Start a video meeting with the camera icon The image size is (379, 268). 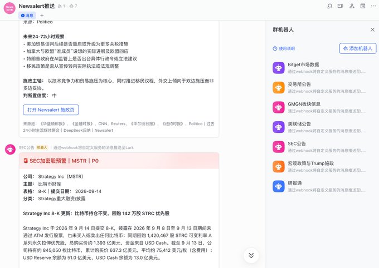[341, 6]
